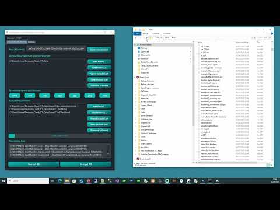The height and width of the screenshot is (210, 280).
Task: Click Remove Selected under the exclude list
Action: (99, 130)
